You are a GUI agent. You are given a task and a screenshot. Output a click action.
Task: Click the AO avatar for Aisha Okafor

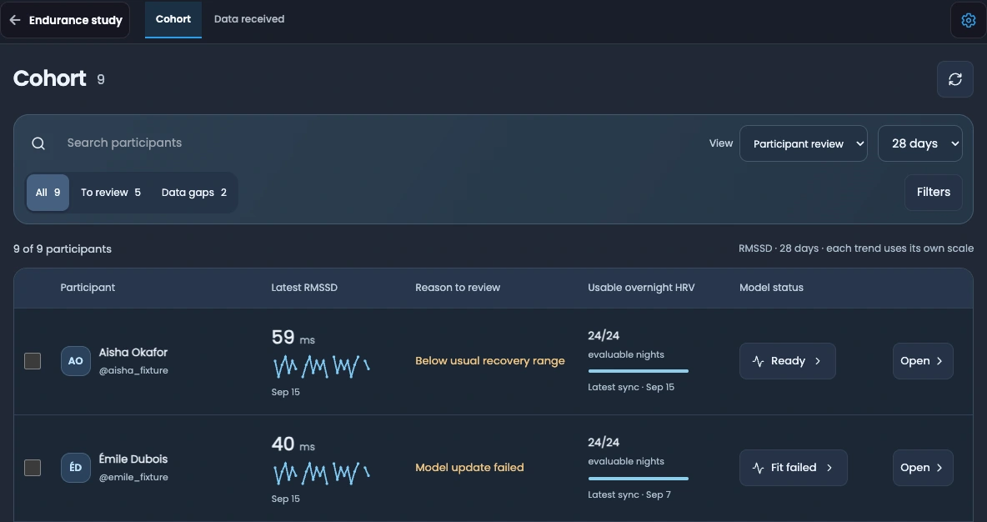click(x=76, y=361)
